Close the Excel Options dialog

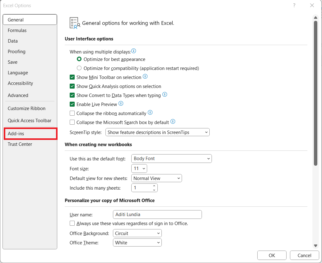[312, 5]
